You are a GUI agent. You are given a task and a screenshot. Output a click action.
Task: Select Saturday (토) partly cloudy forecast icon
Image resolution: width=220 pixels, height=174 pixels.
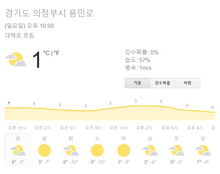point(176,150)
